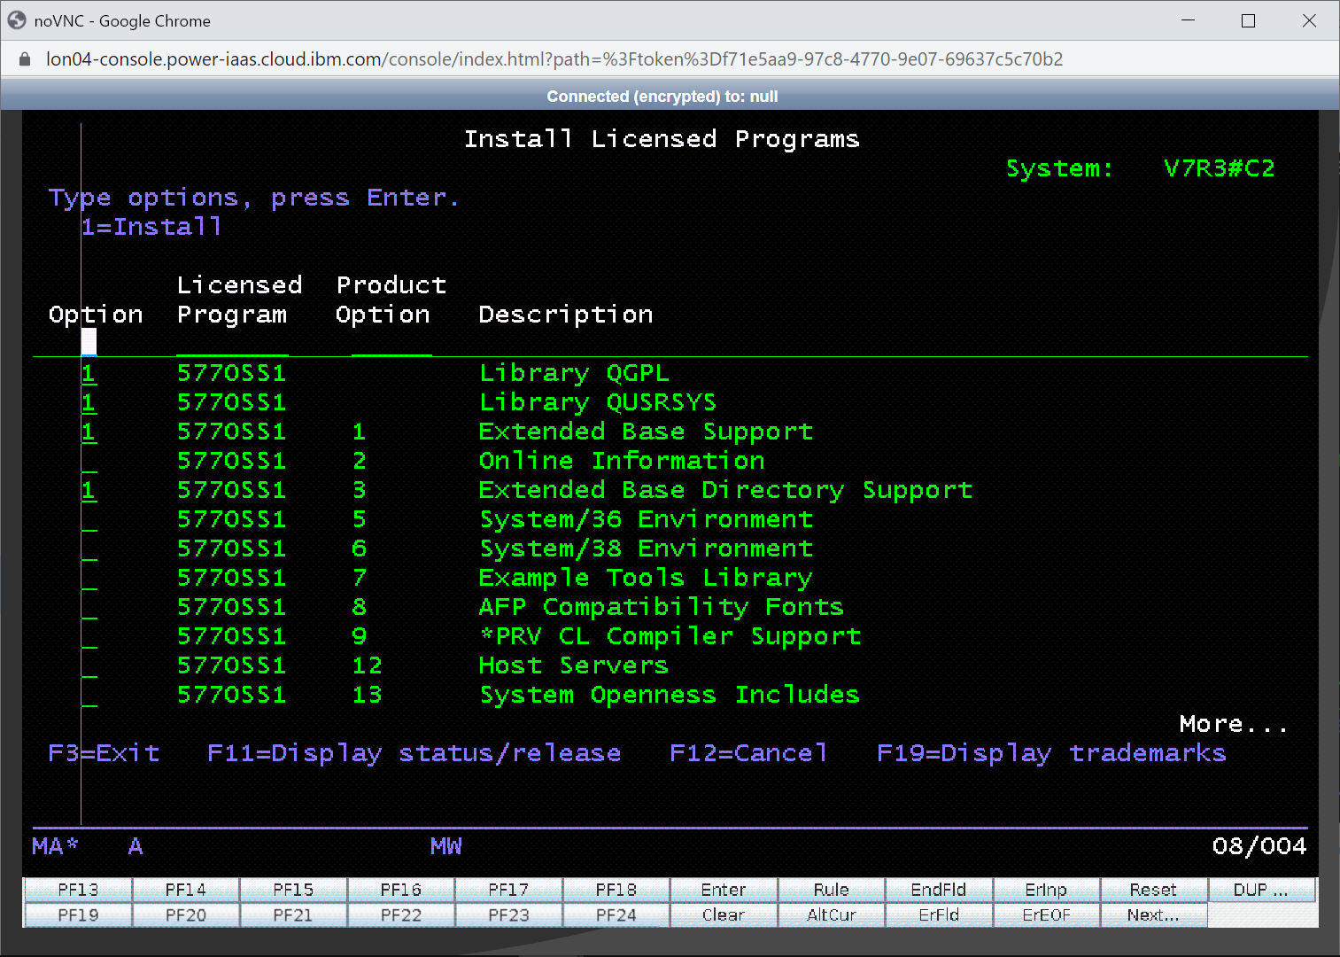Select option field for Library QUSRSYS
Image resolution: width=1340 pixels, height=957 pixels.
point(89,402)
